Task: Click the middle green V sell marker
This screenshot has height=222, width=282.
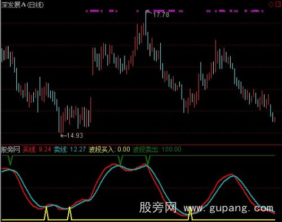Action: click(x=120, y=160)
